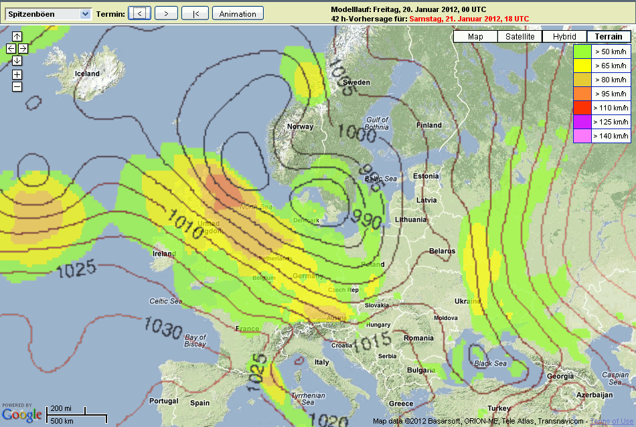
Task: Go to the previous forecast time step
Action: (x=139, y=13)
